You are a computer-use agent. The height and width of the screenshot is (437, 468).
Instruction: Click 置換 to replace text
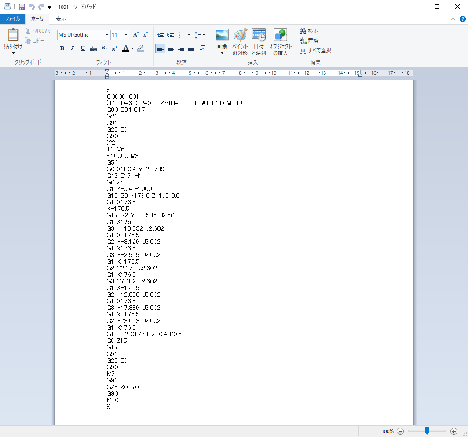coord(309,40)
